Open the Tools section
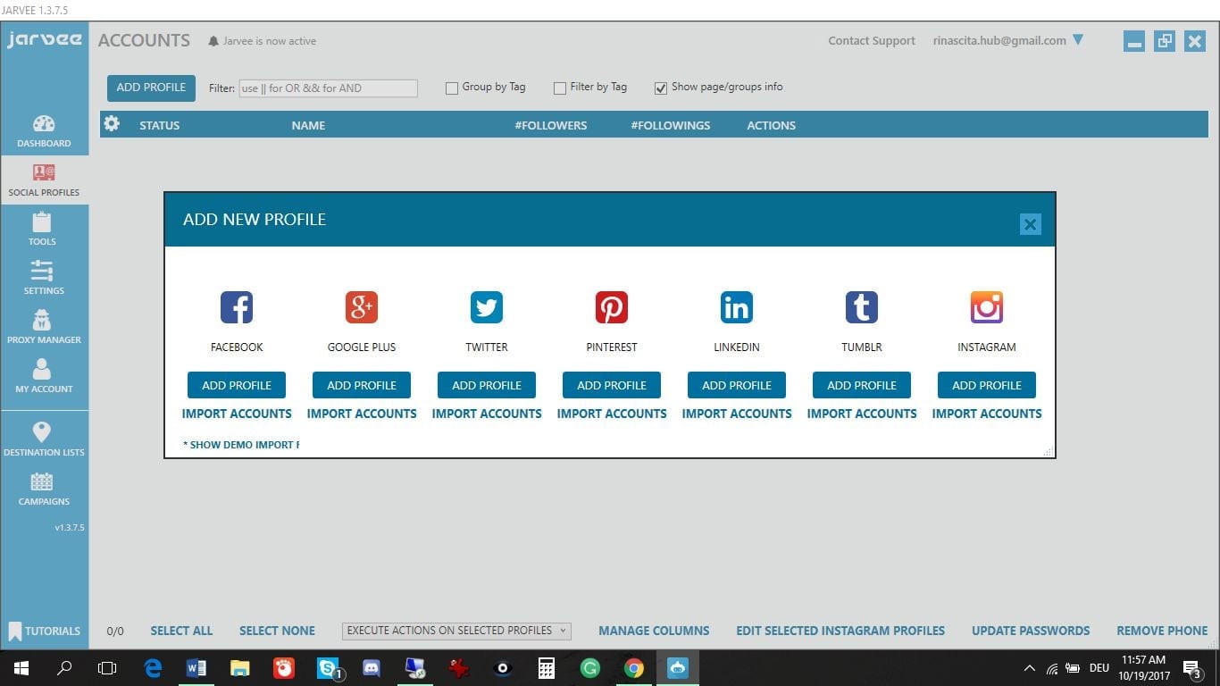This screenshot has height=686, width=1220. 42,230
